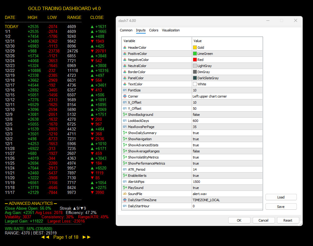The width and height of the screenshot is (313, 246).
Task: Switch to the Common tab
Action: click(x=126, y=30)
